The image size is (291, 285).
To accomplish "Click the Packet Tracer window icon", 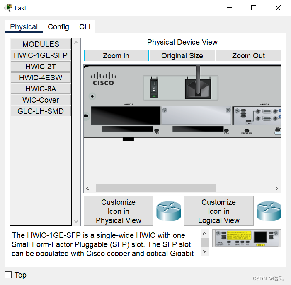I will [x=8, y=8].
